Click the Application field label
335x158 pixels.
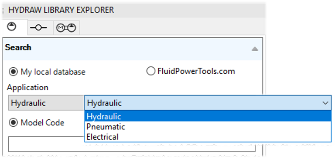[27, 87]
